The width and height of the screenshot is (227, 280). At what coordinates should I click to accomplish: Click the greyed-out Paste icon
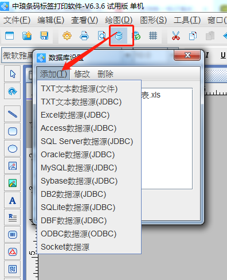[210, 36]
